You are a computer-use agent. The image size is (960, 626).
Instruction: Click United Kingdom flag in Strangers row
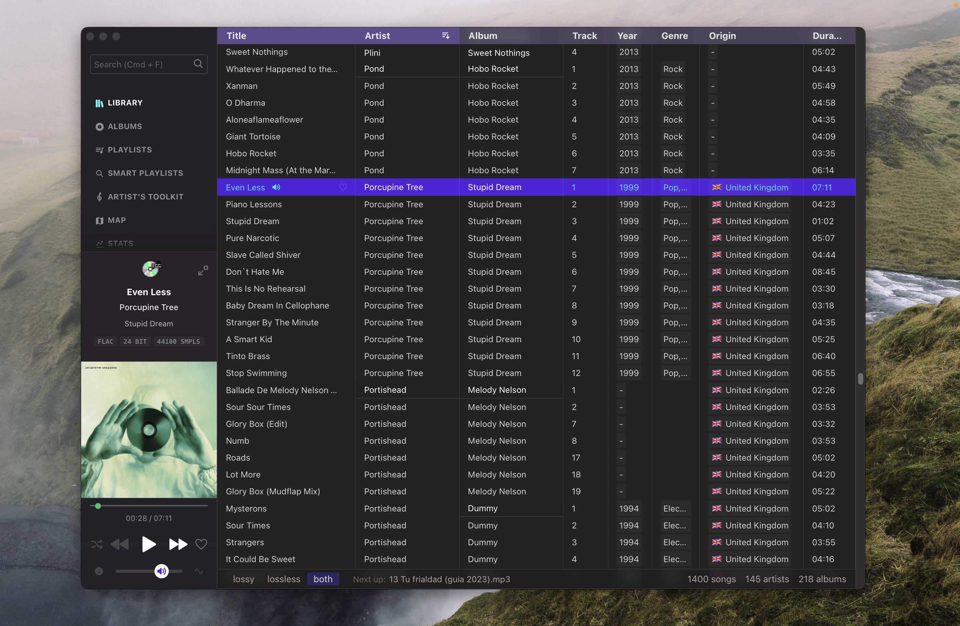pyautogui.click(x=716, y=543)
